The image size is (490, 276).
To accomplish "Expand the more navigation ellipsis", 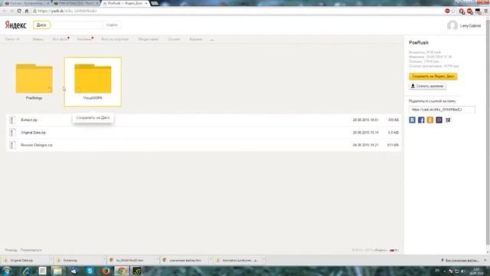I will click(x=212, y=40).
